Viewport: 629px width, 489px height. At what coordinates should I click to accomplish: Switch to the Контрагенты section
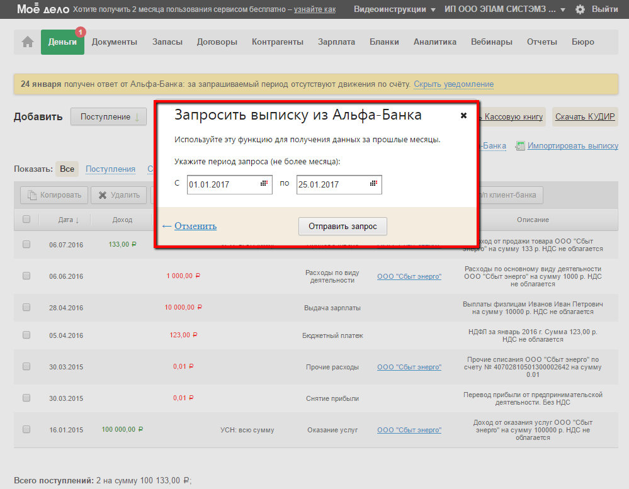(x=277, y=42)
